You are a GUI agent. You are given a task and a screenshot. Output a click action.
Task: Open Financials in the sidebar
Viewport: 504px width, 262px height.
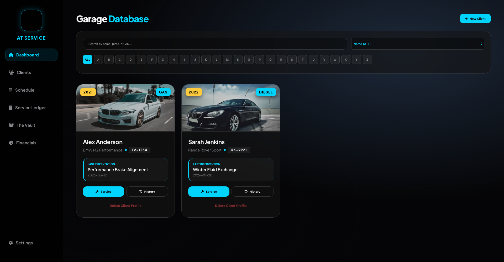coord(31,143)
